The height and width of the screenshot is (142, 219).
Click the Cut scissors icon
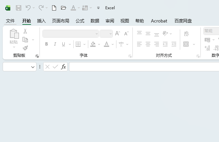click(x=25, y=31)
